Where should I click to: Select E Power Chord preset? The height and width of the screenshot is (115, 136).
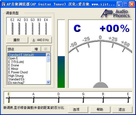coord(27,72)
